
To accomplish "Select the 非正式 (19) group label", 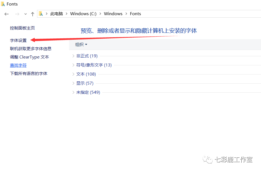I will (x=87, y=56).
